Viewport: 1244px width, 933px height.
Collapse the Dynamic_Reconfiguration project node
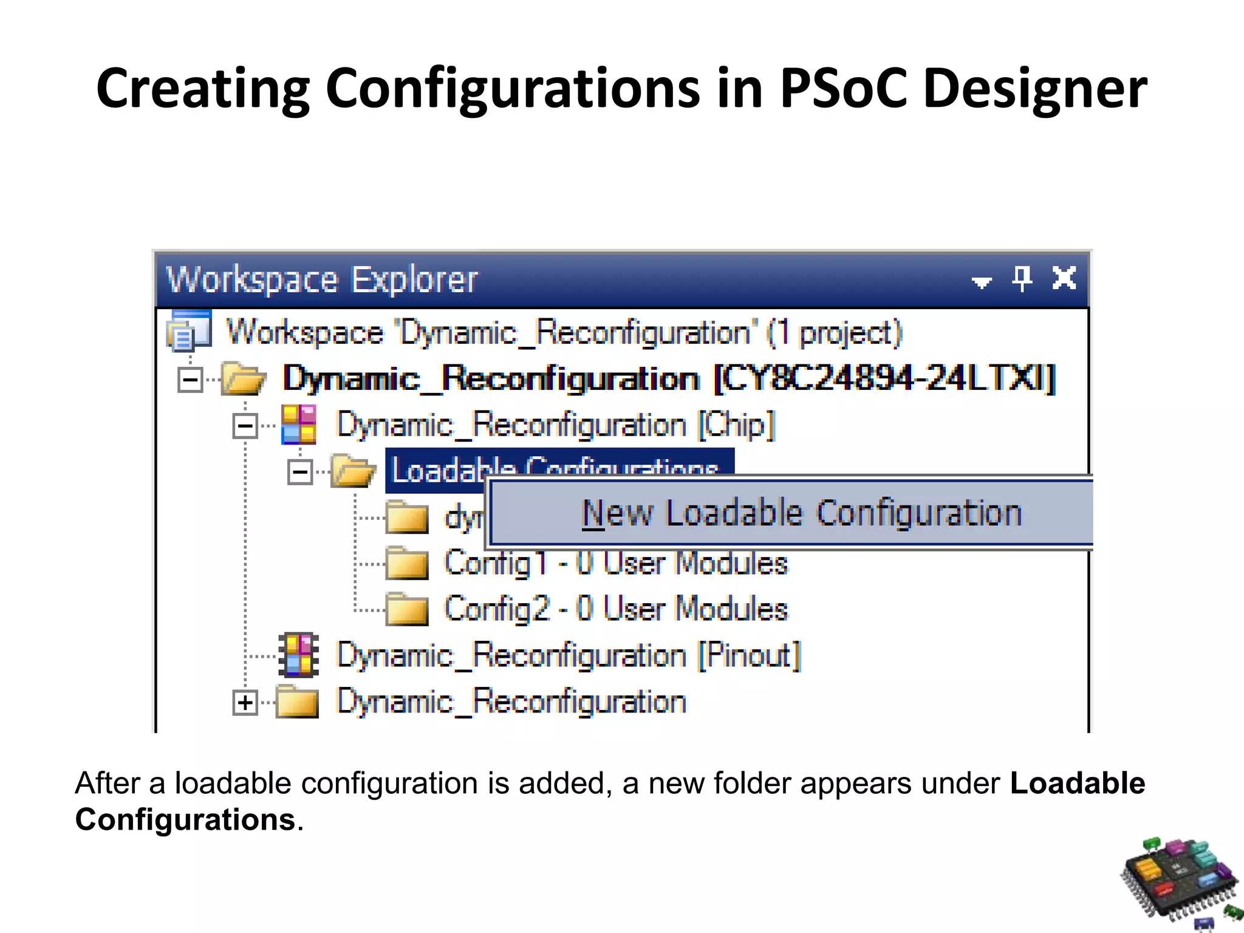click(190, 380)
